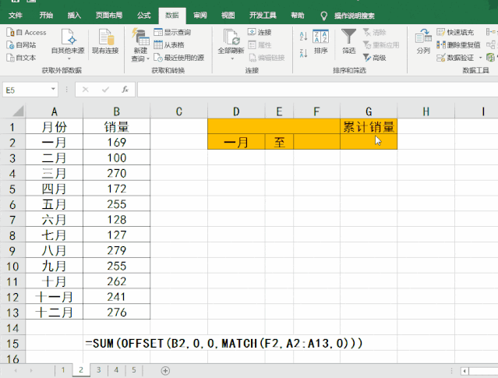
Task: Click the Name Box showing E5
Action: 31,90
